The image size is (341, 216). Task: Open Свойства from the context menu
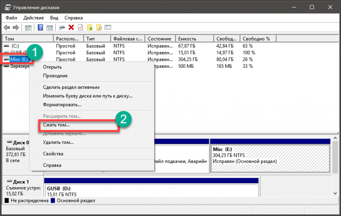tap(53, 154)
